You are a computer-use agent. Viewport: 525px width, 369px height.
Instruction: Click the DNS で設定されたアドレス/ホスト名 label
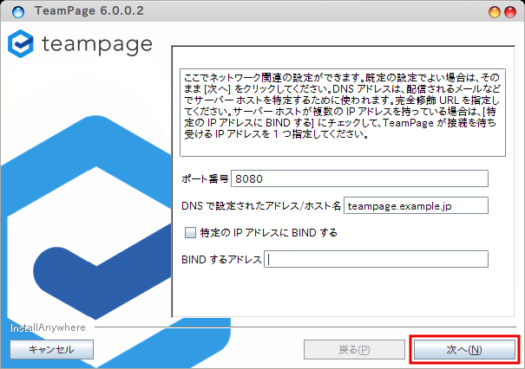[261, 206]
